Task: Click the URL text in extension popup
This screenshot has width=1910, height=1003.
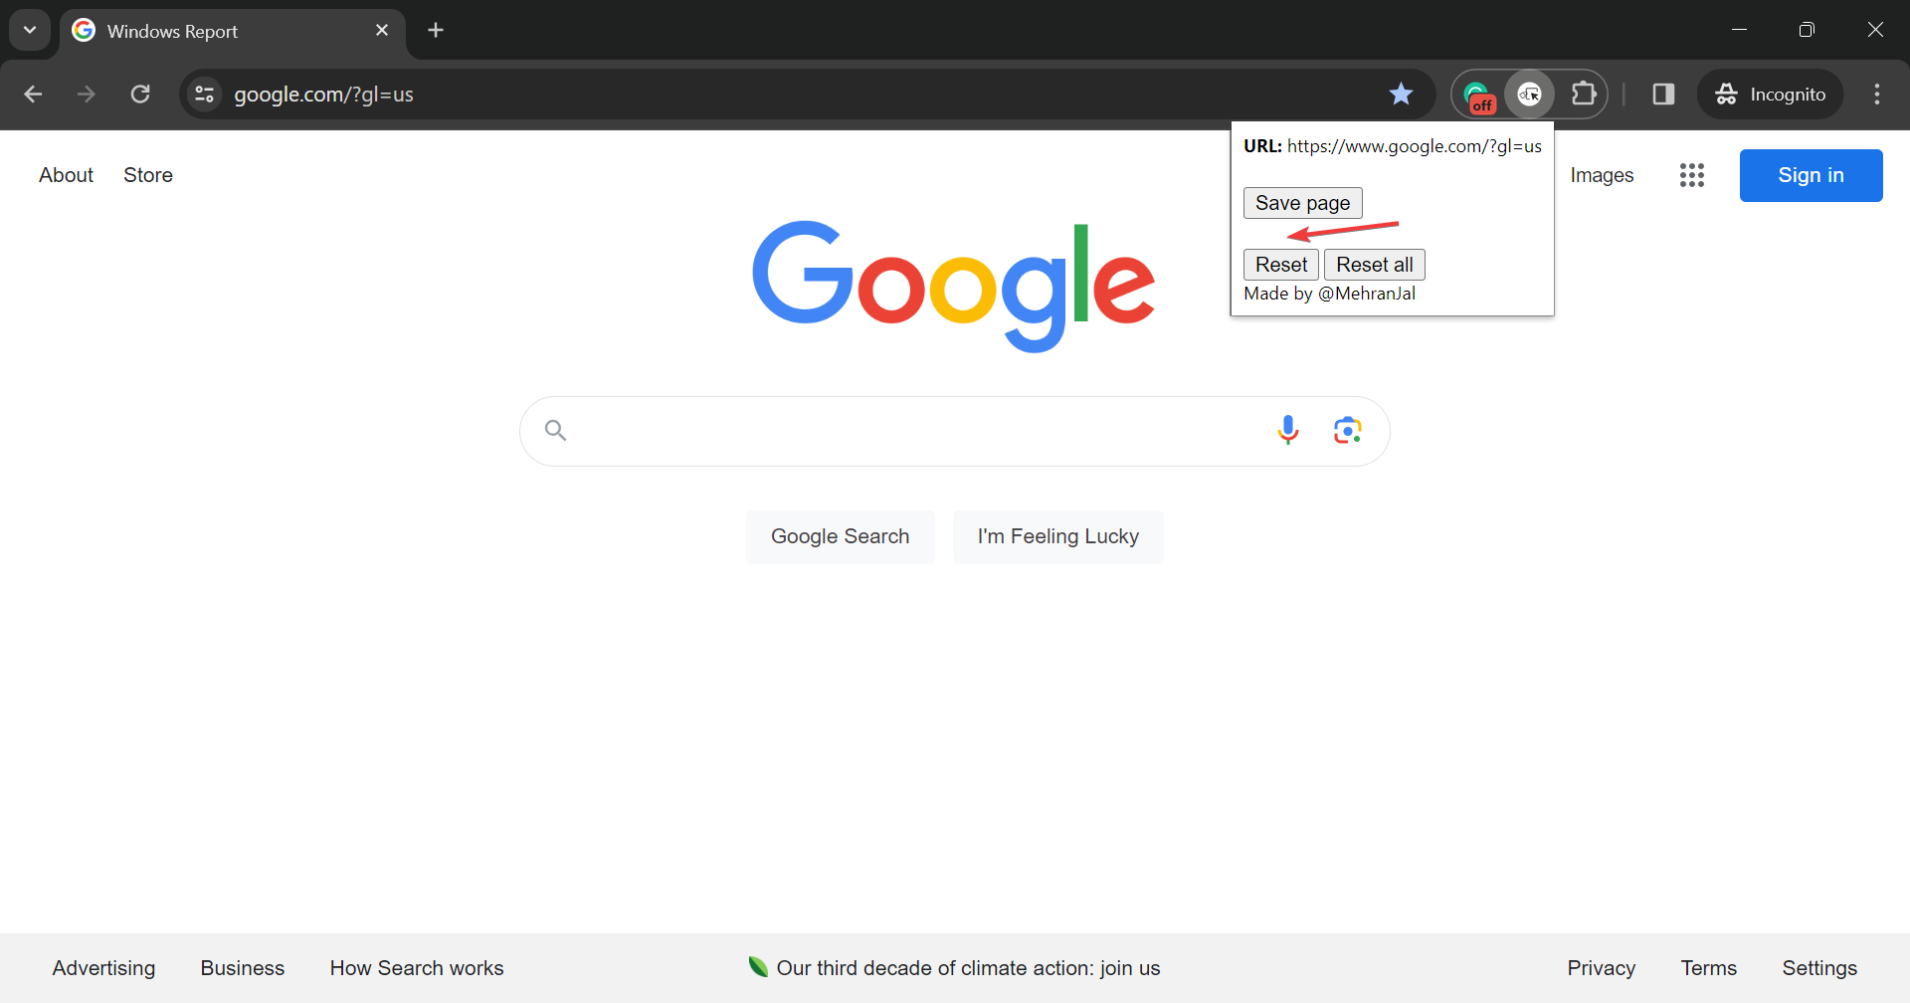Action: [1393, 146]
